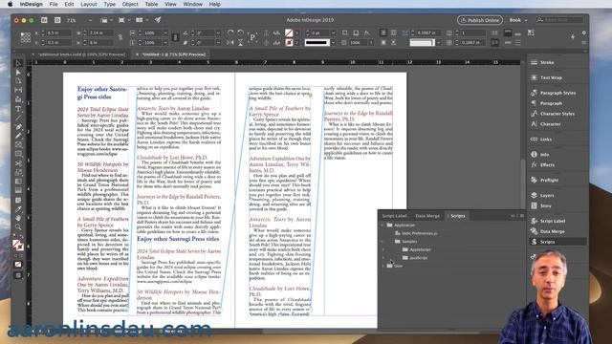The width and height of the screenshot is (612, 344).
Task: Collapse the Samples folder in Scripts
Action: (x=382, y=242)
